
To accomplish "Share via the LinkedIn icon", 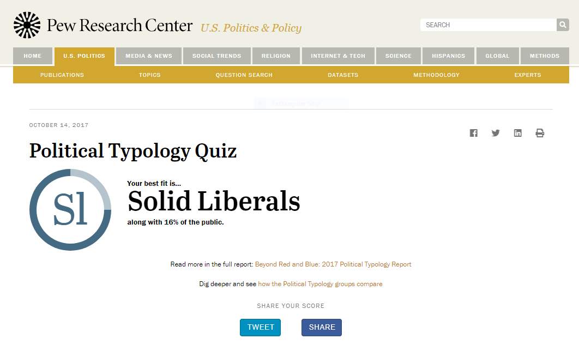I will tap(518, 133).
